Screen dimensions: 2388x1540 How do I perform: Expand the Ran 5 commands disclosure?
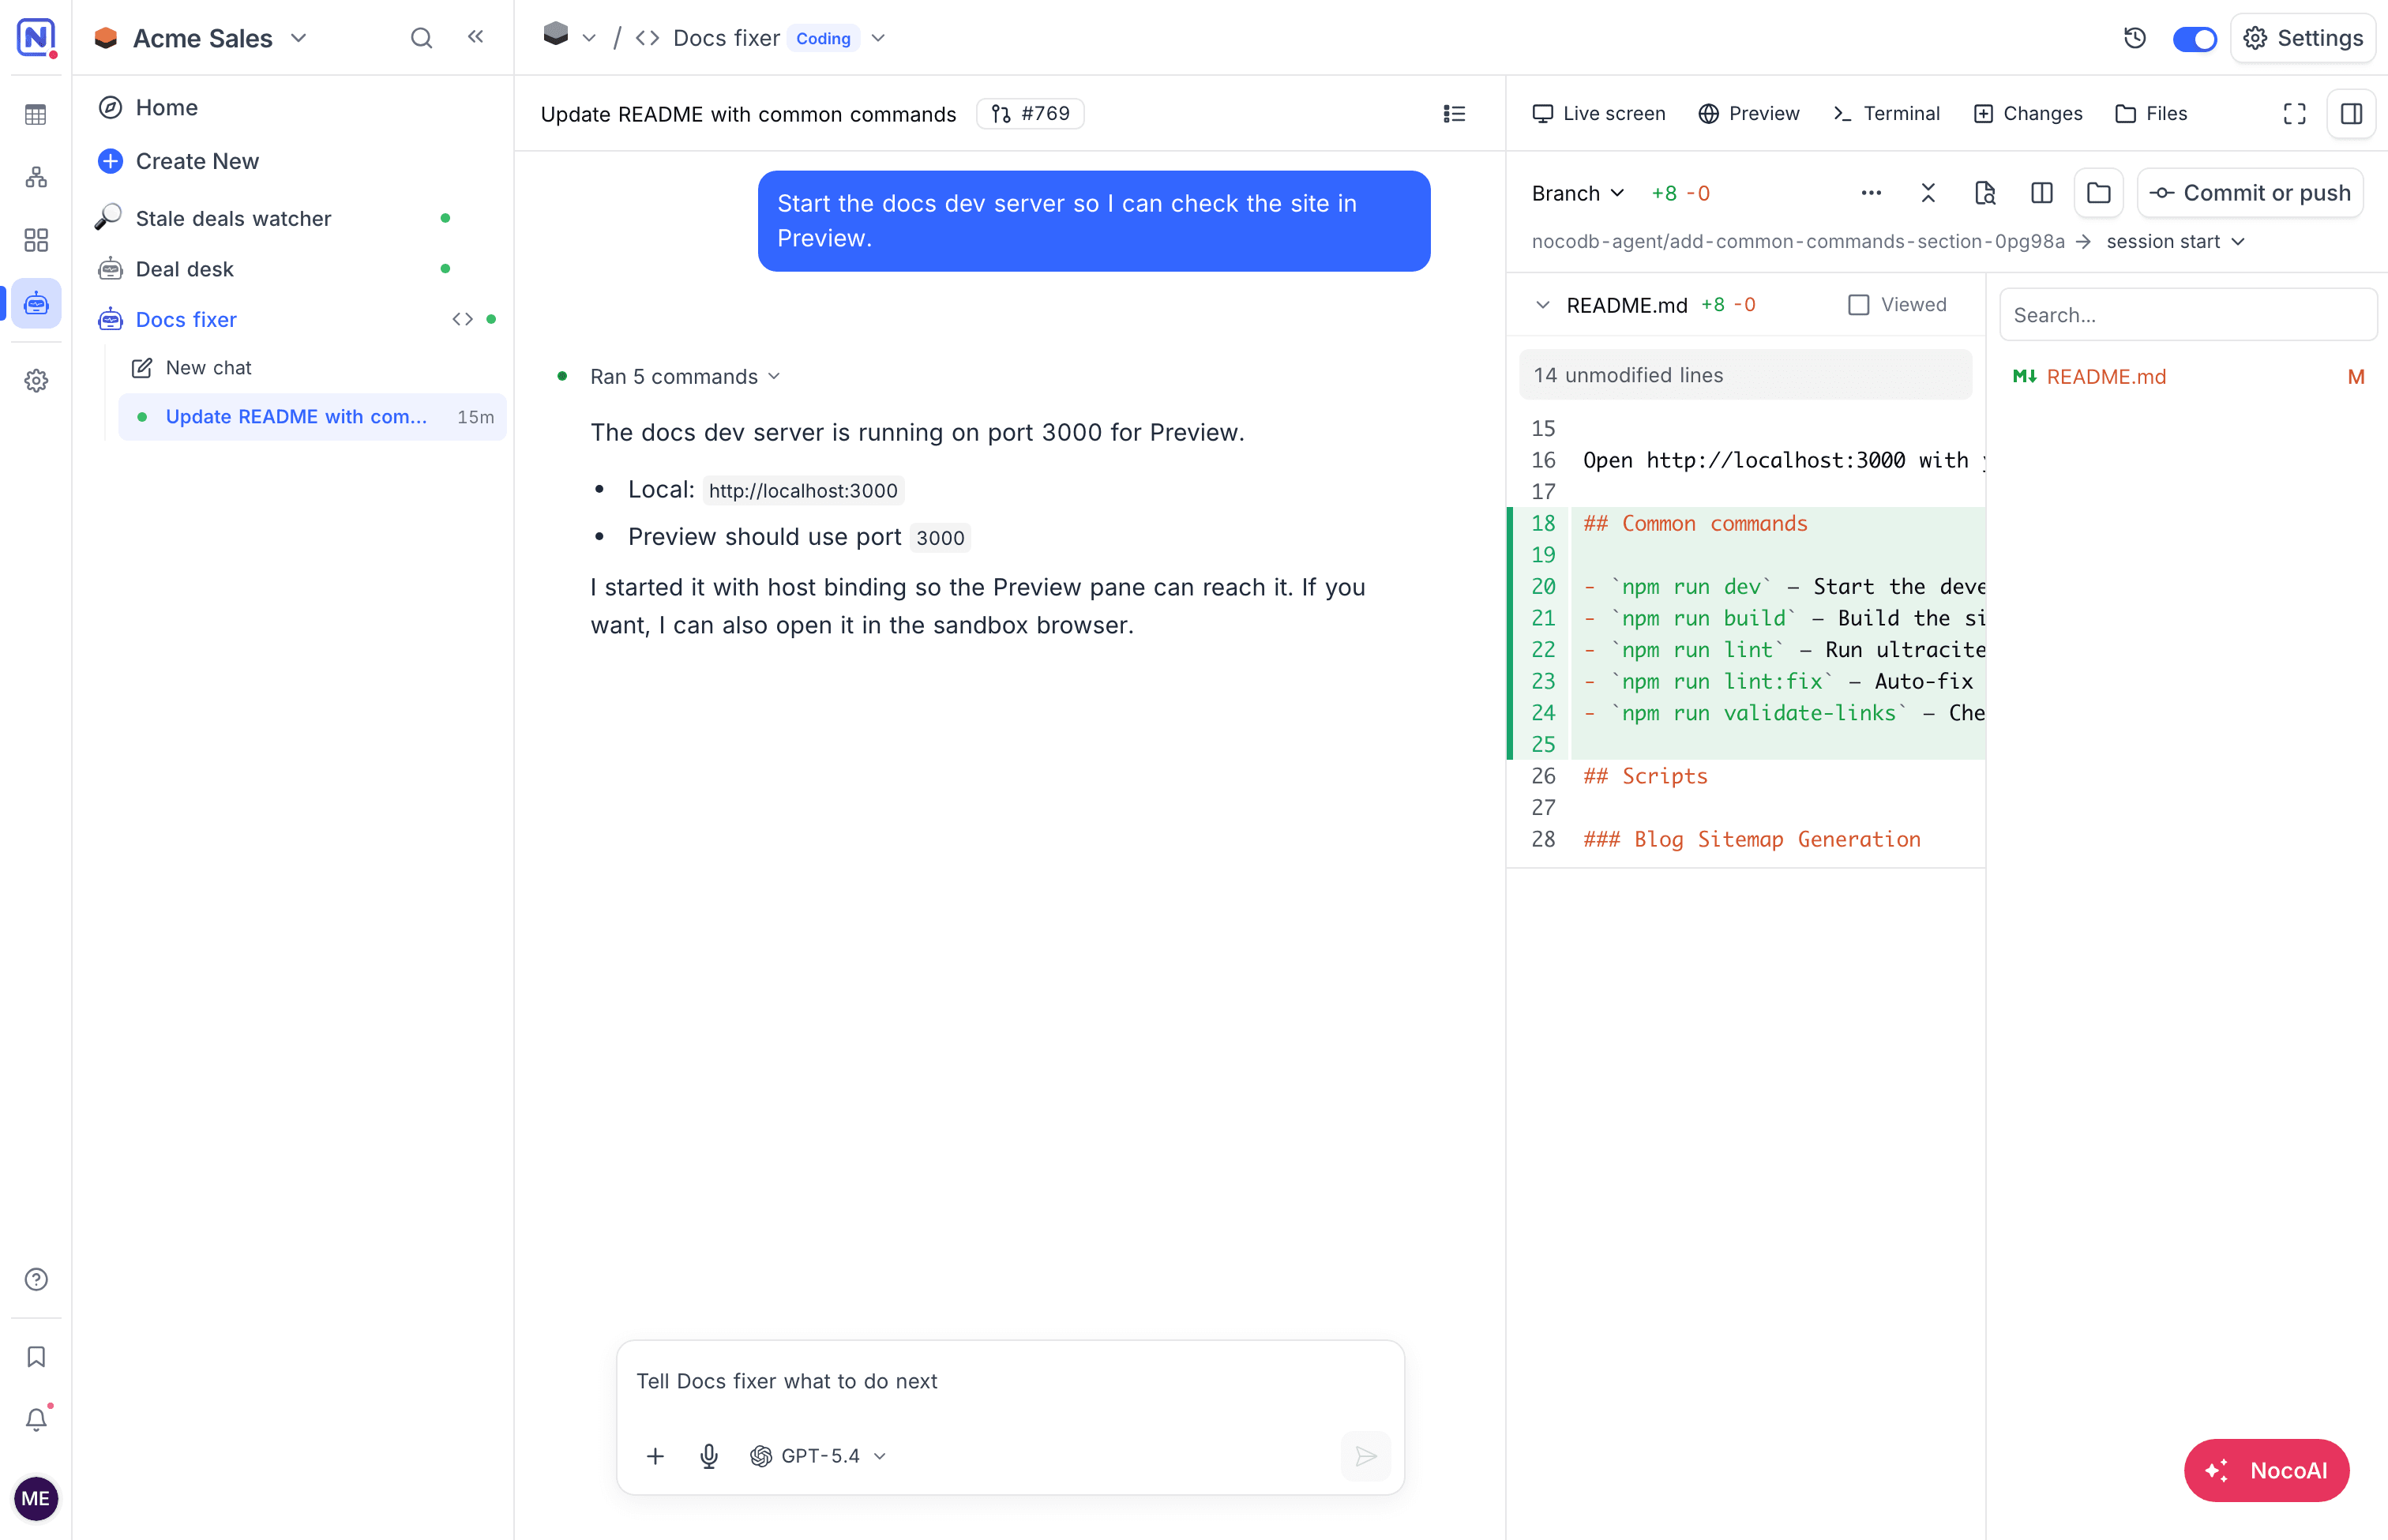[685, 377]
